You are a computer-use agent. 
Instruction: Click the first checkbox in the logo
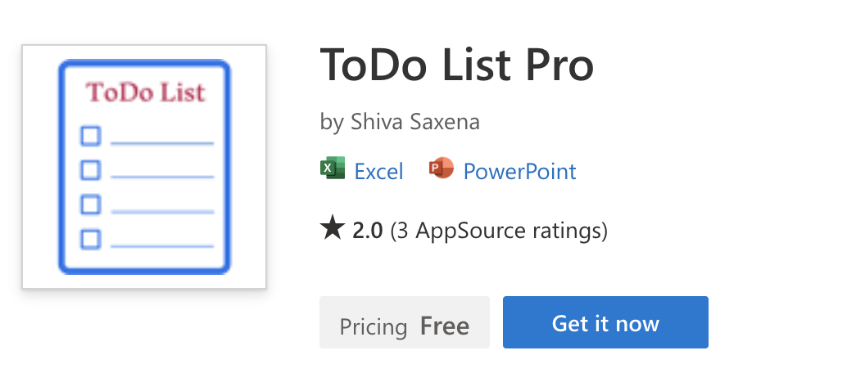tap(90, 136)
